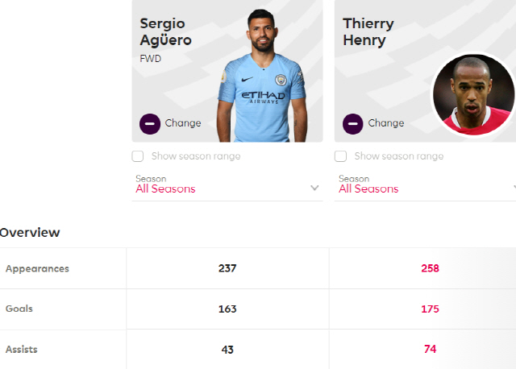Click Henry's 258 appearances value
The image size is (516, 369).
430,268
